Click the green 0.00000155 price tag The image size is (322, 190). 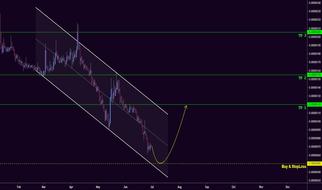coord(315,75)
